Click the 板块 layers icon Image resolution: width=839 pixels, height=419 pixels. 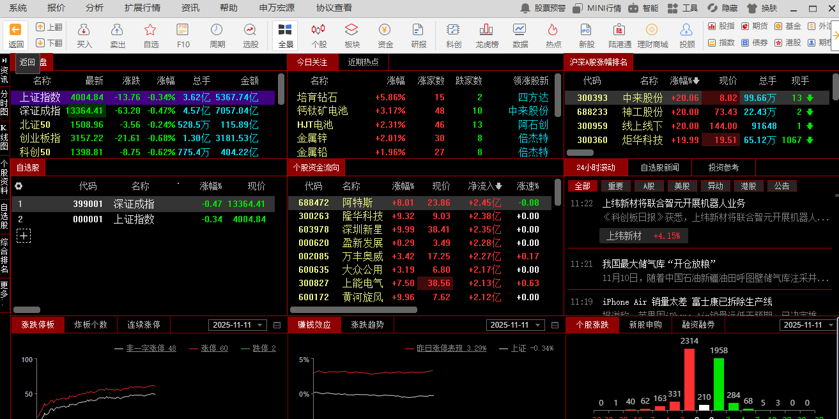tap(351, 35)
